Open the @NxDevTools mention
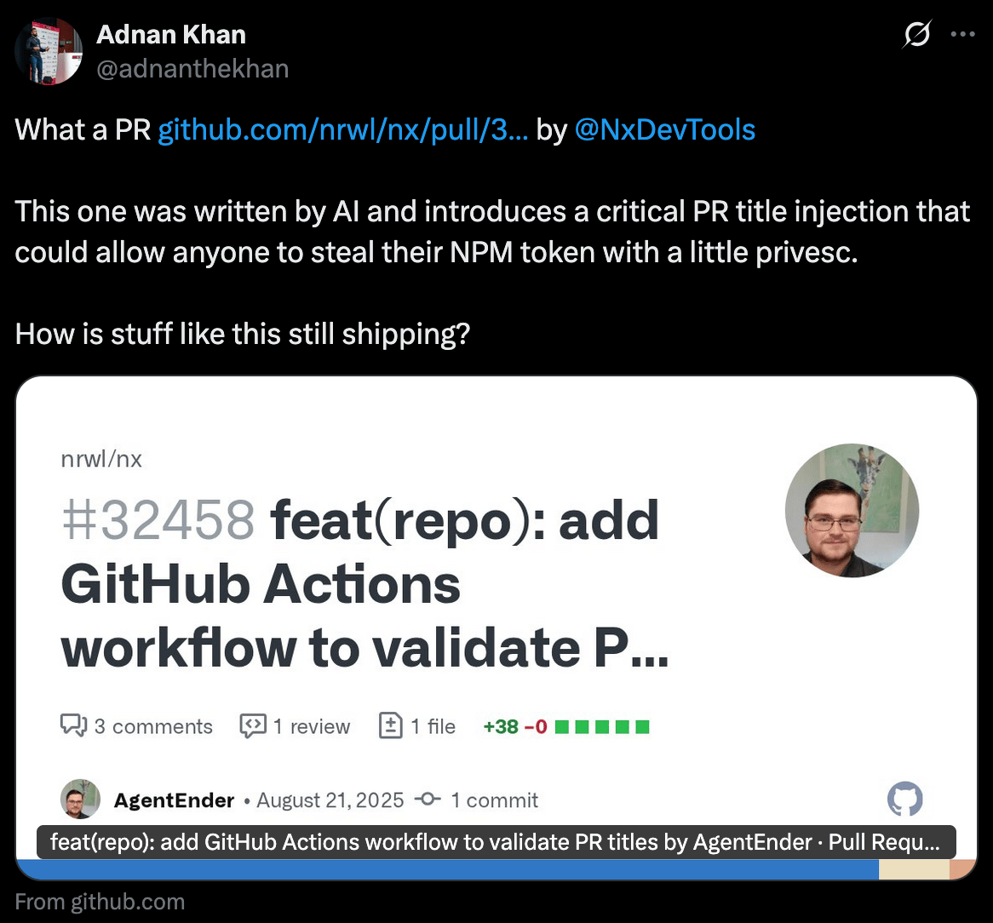The width and height of the screenshot is (993, 923). point(665,129)
